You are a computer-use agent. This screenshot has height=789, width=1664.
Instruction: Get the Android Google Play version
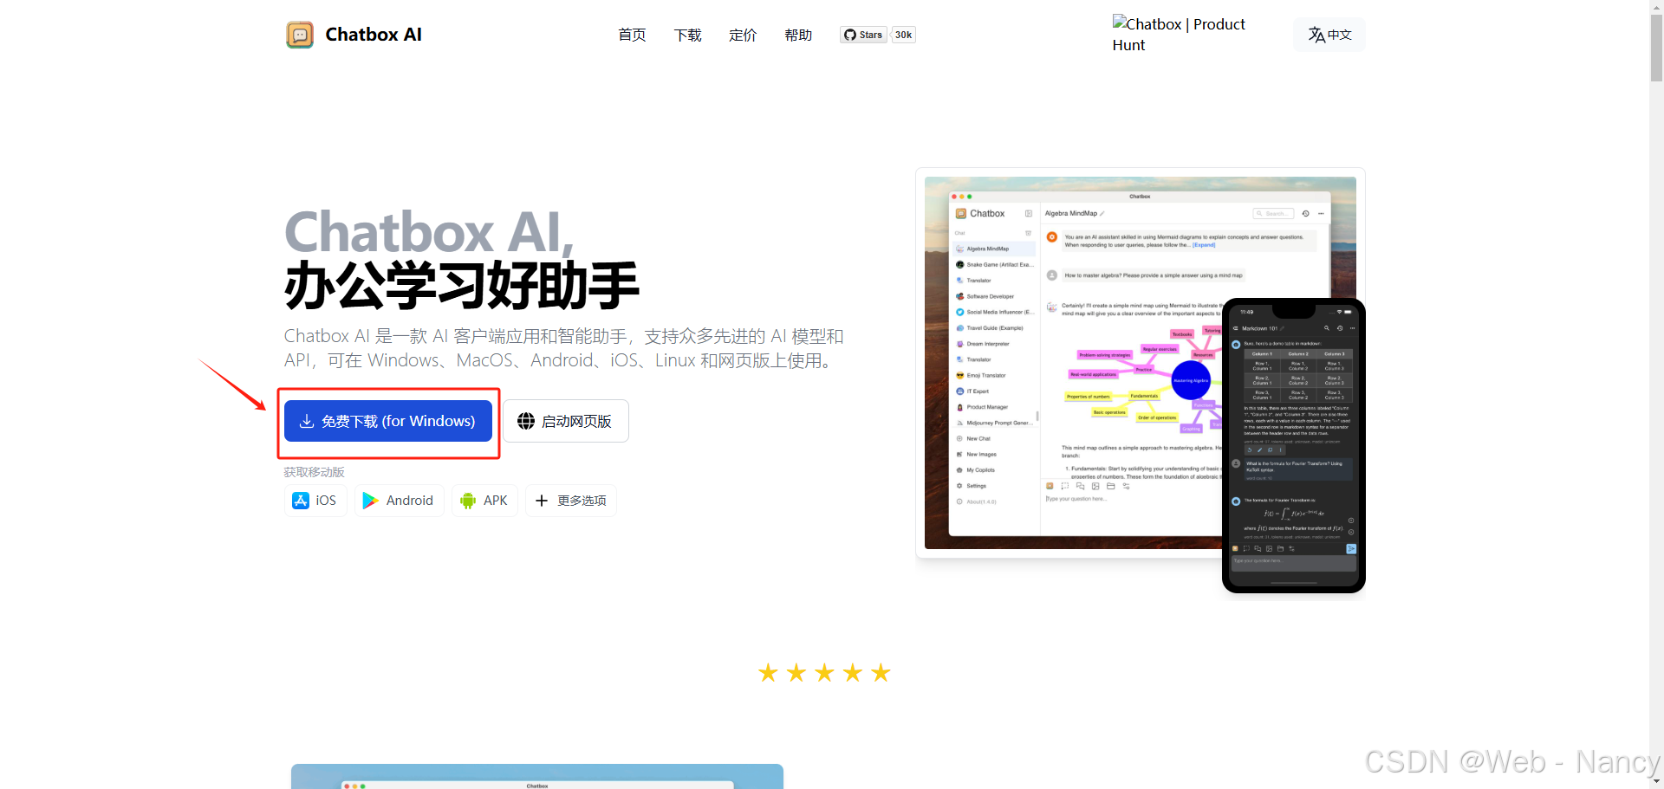pyautogui.click(x=399, y=501)
